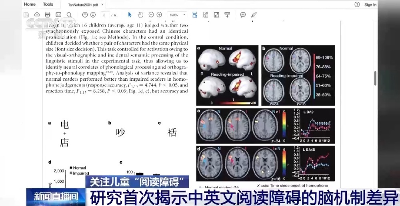Add a comment with speech bubble icon
Viewport: 400px width, 206px height.
tap(243, 15)
